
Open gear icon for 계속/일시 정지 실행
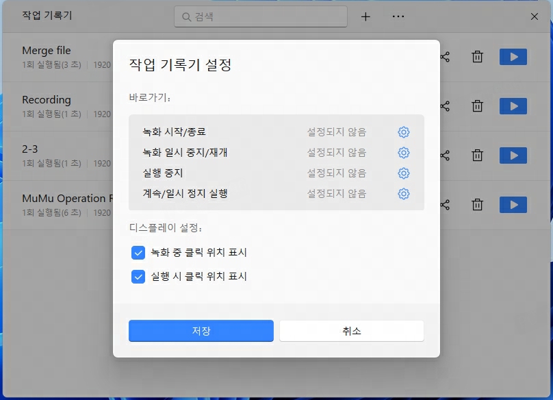click(x=404, y=193)
